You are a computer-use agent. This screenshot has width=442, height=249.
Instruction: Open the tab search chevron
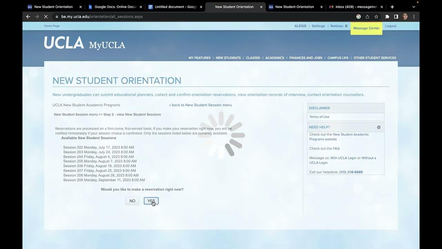click(414, 7)
